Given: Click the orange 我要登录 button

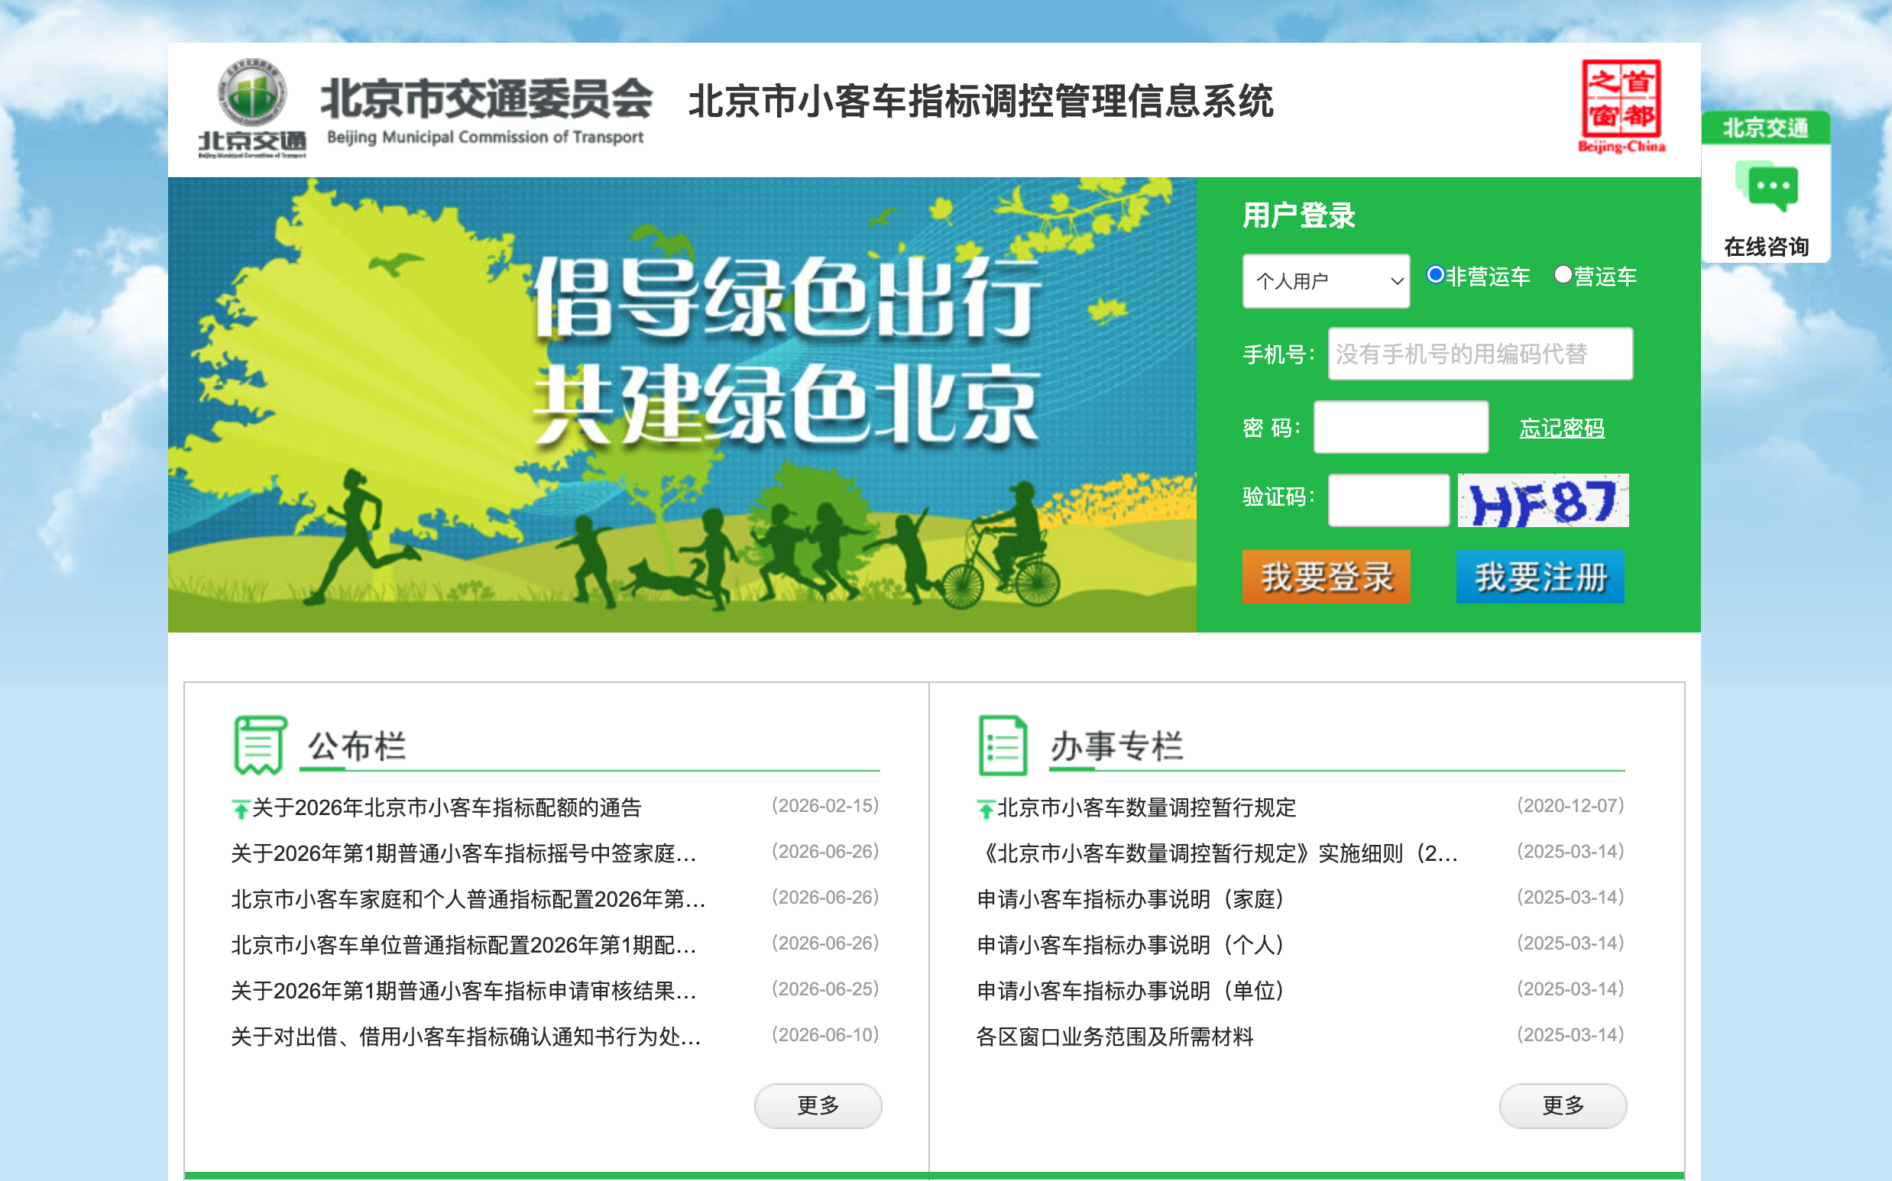Looking at the screenshot, I should pyautogui.click(x=1326, y=577).
